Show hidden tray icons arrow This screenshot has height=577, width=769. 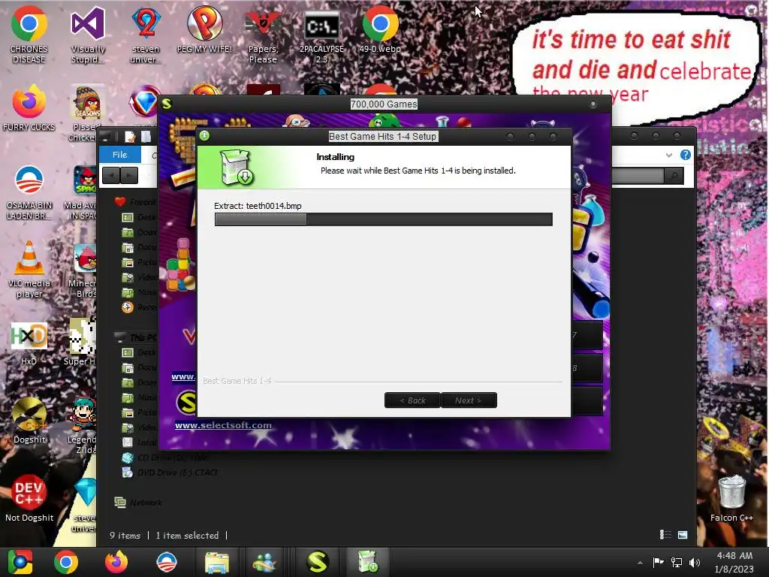tap(640, 563)
